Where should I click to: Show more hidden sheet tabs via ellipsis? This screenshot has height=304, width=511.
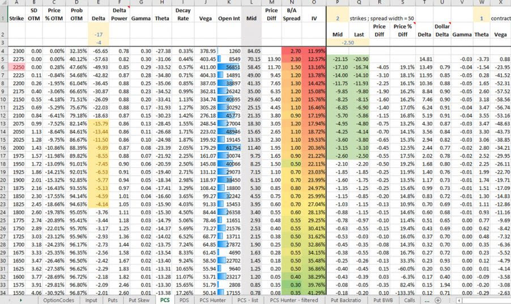[427, 300]
